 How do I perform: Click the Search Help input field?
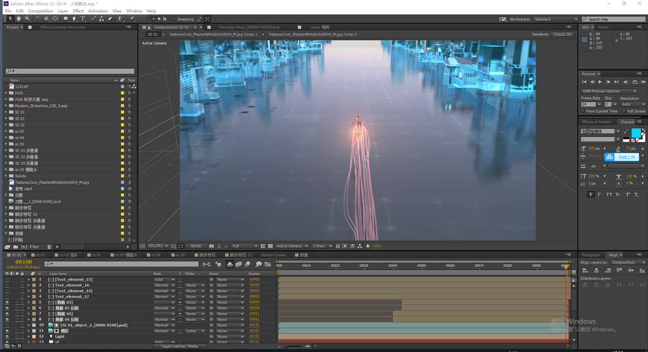pos(613,19)
